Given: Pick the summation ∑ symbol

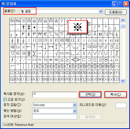Looking at the screenshot, I should (34, 54).
